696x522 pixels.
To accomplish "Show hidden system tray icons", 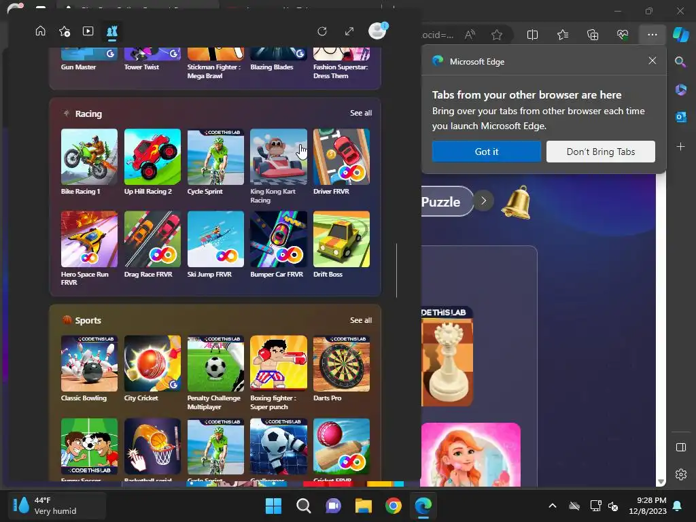I will pyautogui.click(x=552, y=506).
